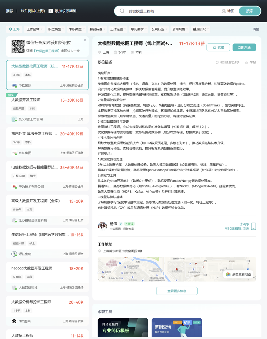Open the 专业简历模板 resume tool card
Image resolution: width=267 pixels, height=339 pixels.
coord(123,328)
